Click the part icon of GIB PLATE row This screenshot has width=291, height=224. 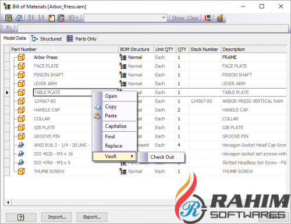[x=21, y=128]
